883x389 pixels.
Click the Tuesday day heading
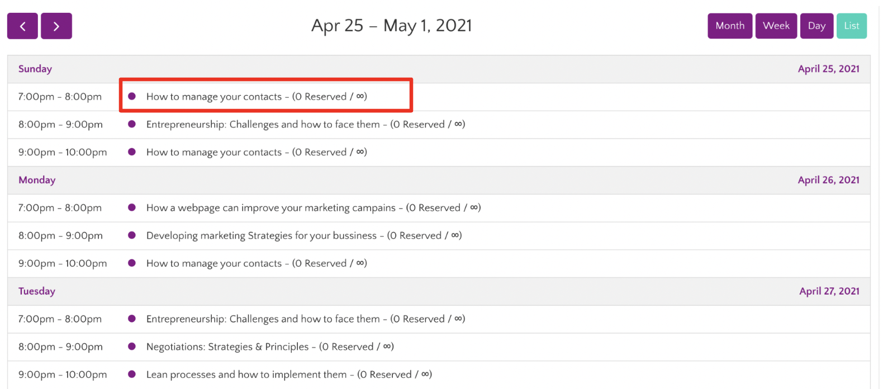37,291
